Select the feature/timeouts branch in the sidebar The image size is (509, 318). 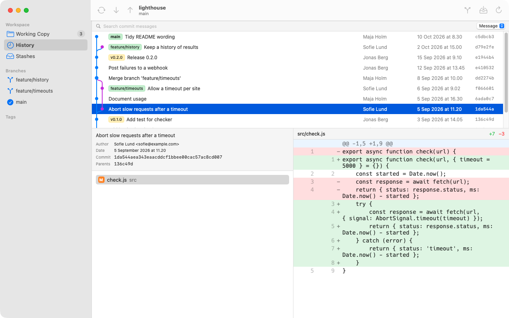(46, 91)
